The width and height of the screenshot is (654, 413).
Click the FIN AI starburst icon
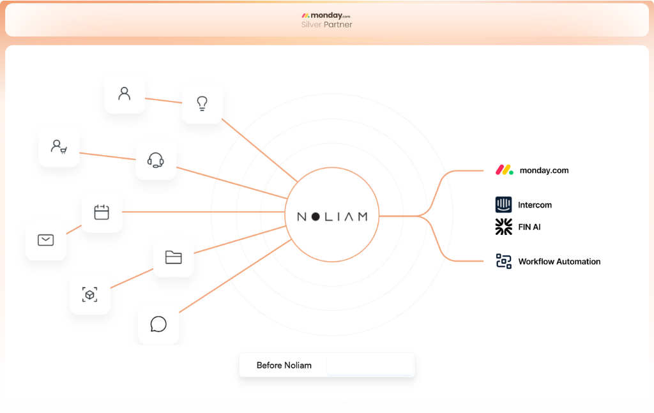503,227
